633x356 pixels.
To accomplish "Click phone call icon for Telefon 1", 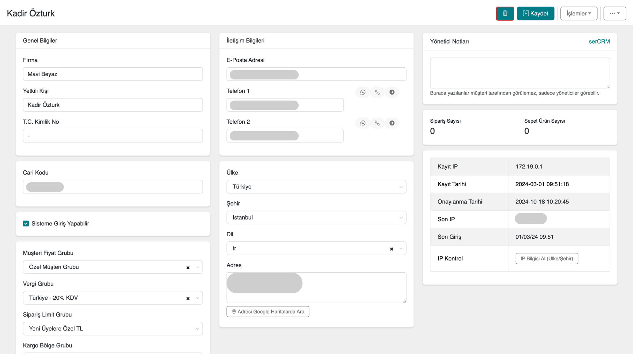I will point(377,92).
